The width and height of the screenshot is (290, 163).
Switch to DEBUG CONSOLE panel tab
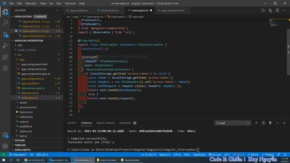(106, 123)
